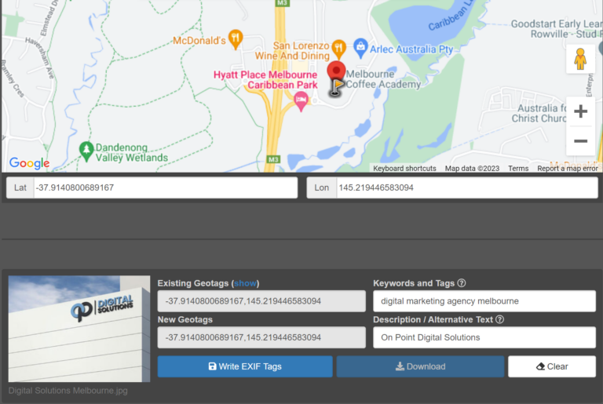Click the Write EXIF Tags button
The height and width of the screenshot is (404, 603).
tap(245, 366)
